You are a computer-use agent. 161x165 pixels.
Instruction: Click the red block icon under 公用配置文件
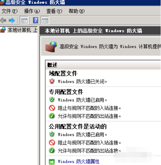(52, 142)
